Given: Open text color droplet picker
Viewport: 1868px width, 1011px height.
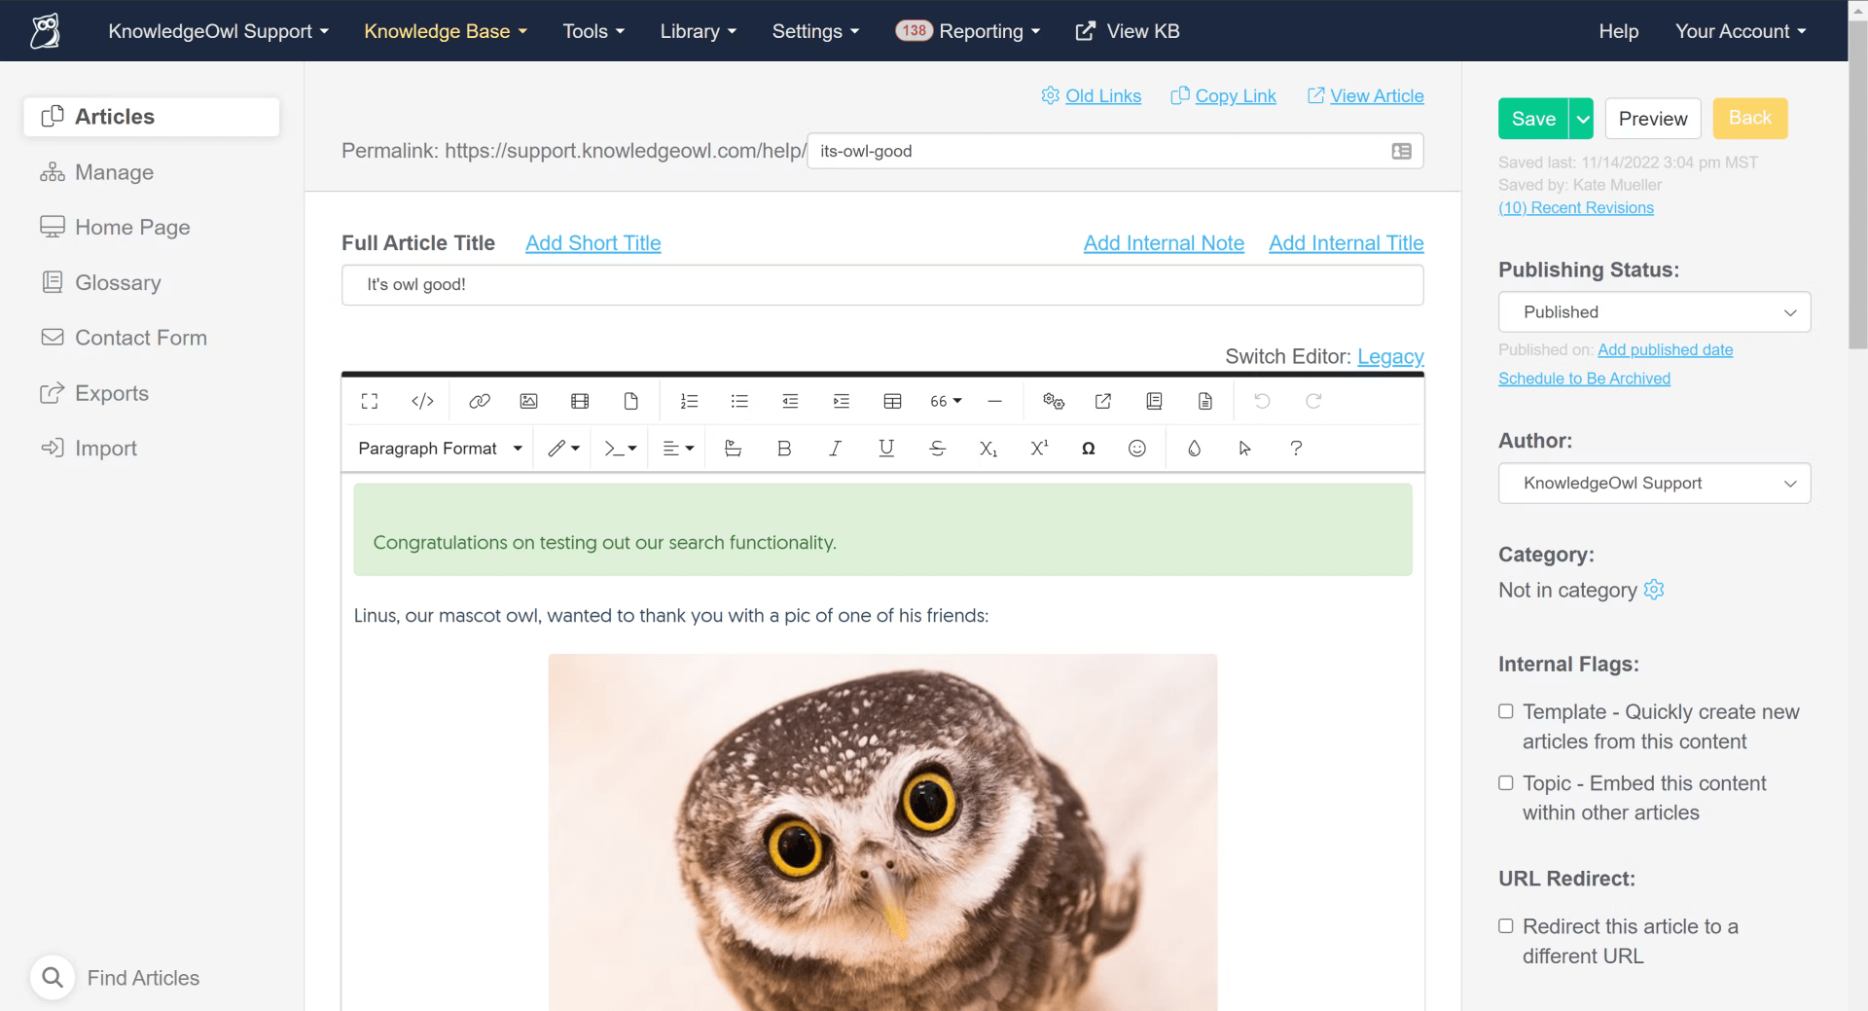Looking at the screenshot, I should tap(1195, 449).
